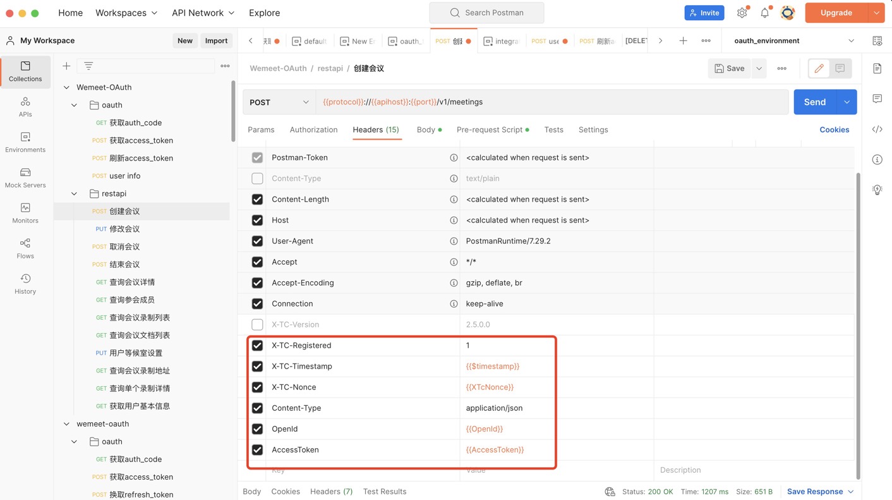
Task: Collapse the restapi folder
Action: pyautogui.click(x=74, y=193)
